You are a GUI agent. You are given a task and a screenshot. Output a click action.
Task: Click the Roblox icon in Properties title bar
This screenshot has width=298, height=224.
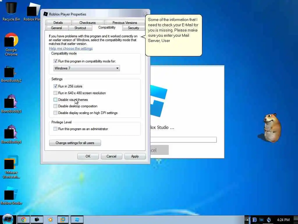pos(46,14)
